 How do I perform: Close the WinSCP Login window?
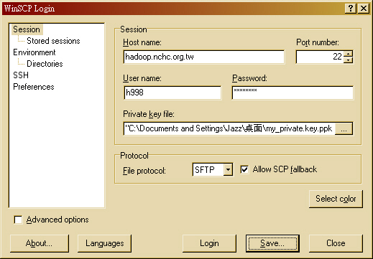point(364,9)
